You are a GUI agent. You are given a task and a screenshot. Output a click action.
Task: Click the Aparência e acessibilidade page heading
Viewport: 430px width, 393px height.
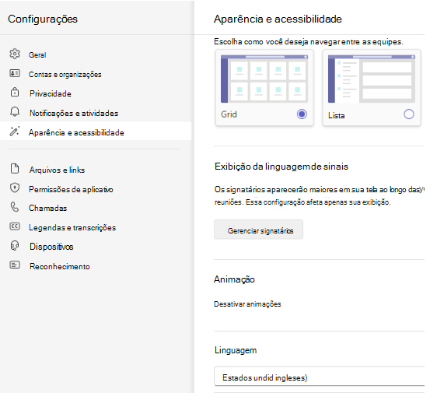278,19
